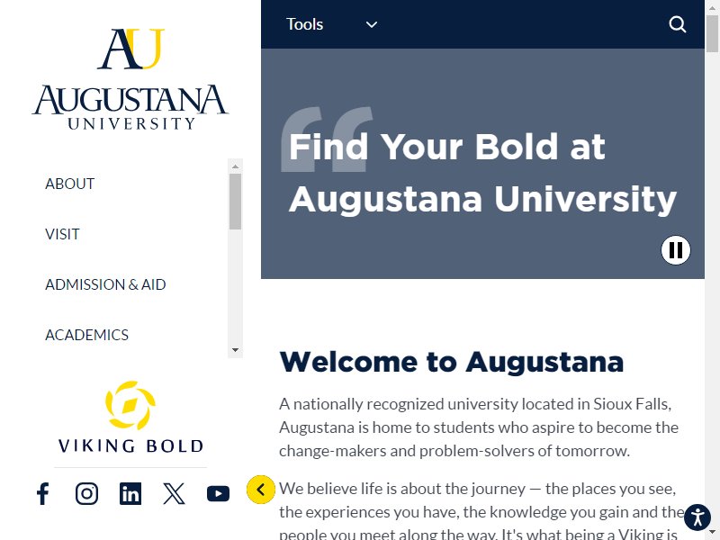Pause the hero banner slideshow
Viewport: 720px width, 540px height.
point(676,250)
